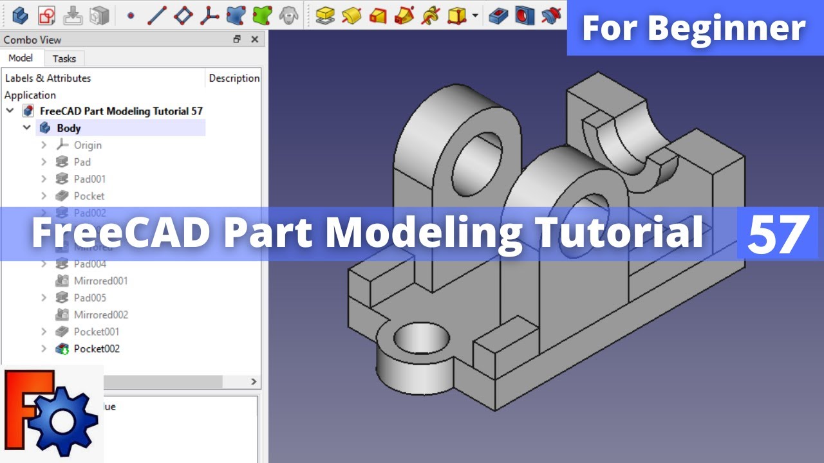The height and width of the screenshot is (463, 824).
Task: Select the Model tab
Action: 21,58
